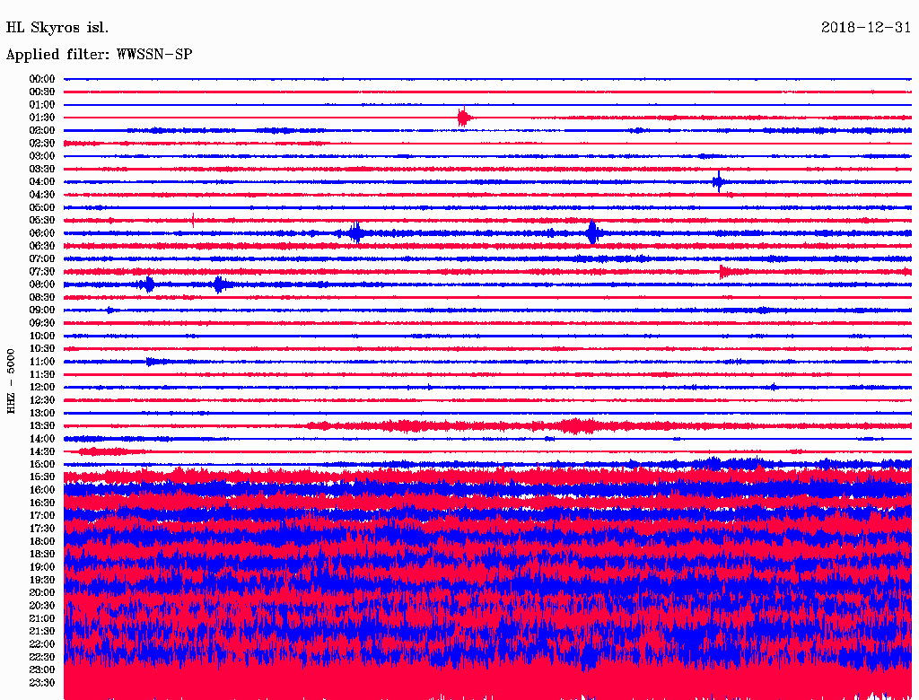Viewport: 919px width, 700px height.
Task: Select the 19:00 time label
Action: (42, 567)
